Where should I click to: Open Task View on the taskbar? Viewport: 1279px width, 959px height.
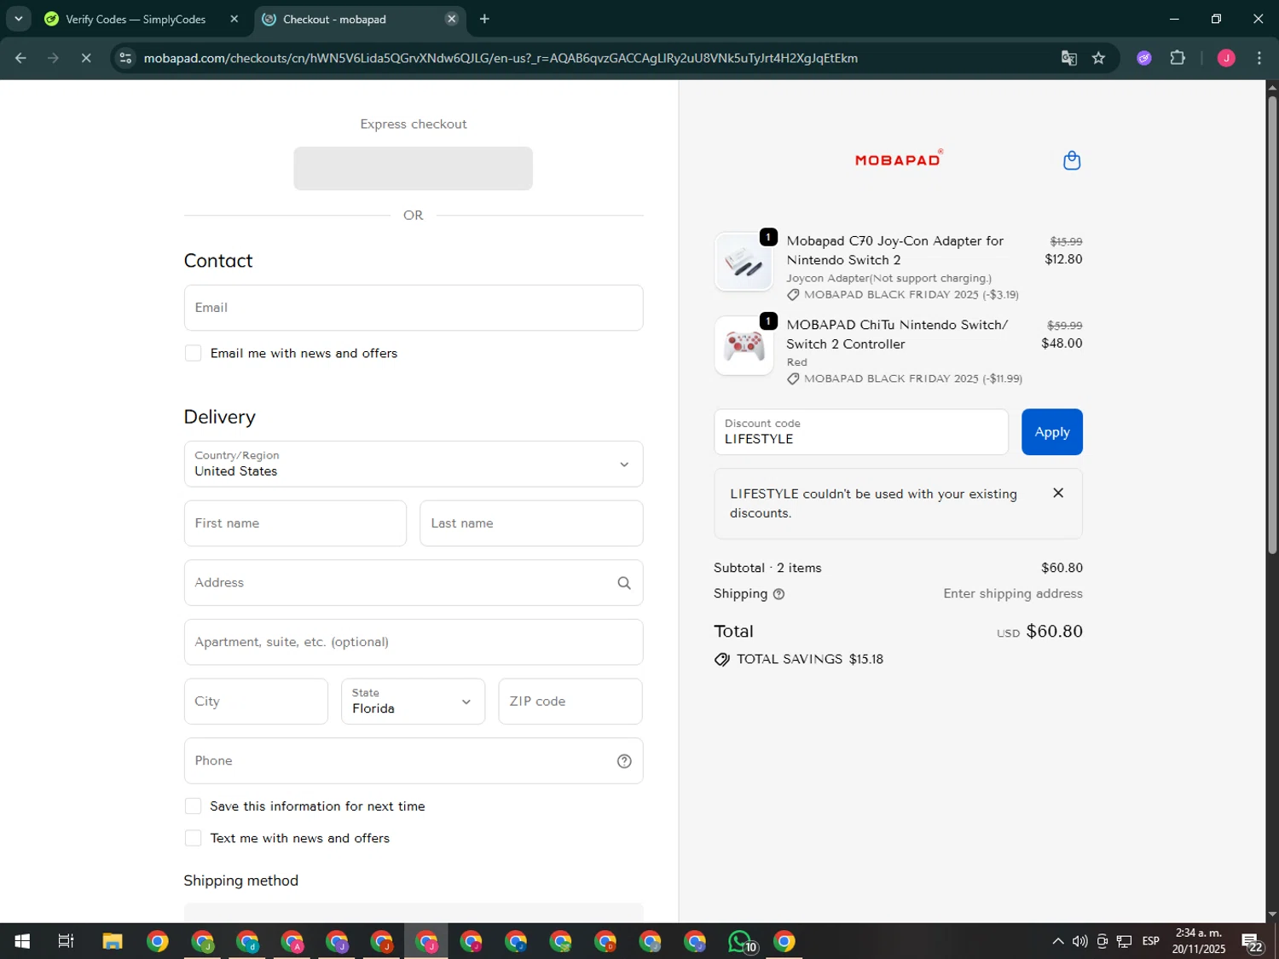click(66, 941)
